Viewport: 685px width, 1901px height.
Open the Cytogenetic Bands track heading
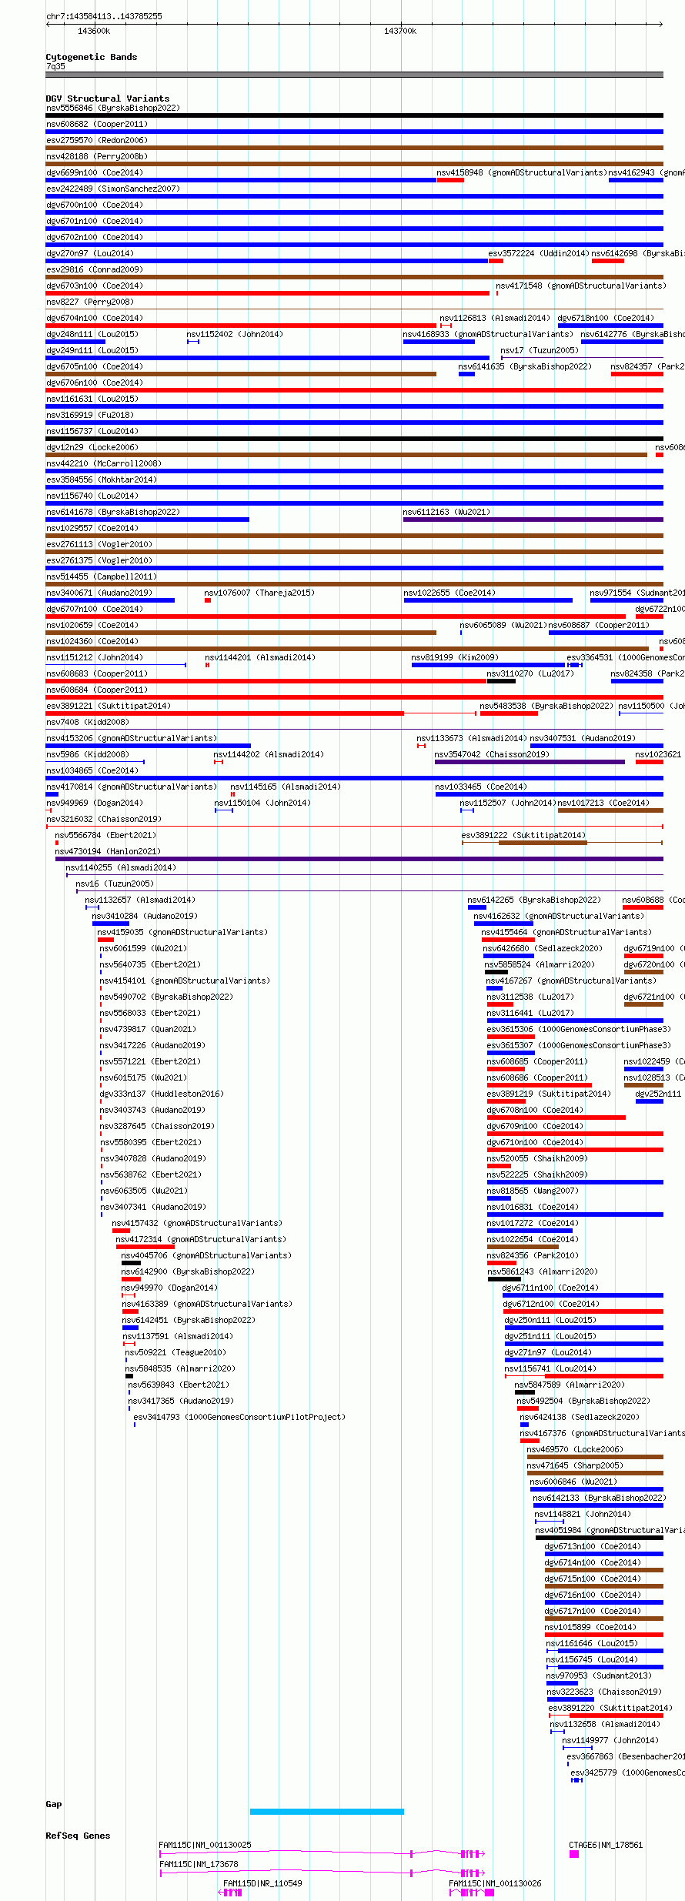92,57
